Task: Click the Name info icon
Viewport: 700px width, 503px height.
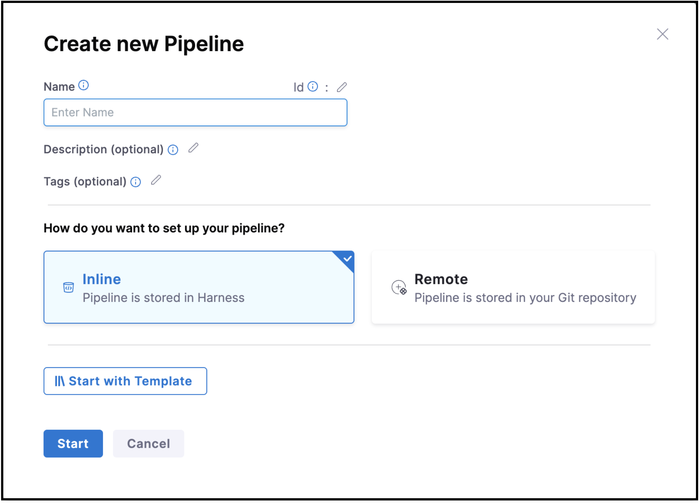Action: (x=84, y=85)
